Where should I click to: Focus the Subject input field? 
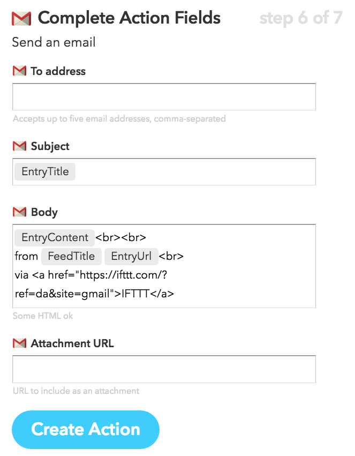[x=193, y=172]
